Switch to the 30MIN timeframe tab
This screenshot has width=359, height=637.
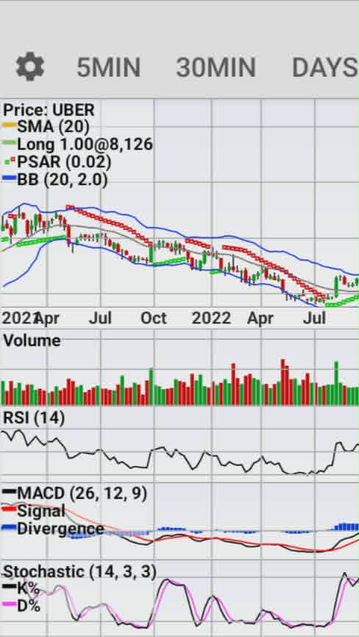(216, 67)
